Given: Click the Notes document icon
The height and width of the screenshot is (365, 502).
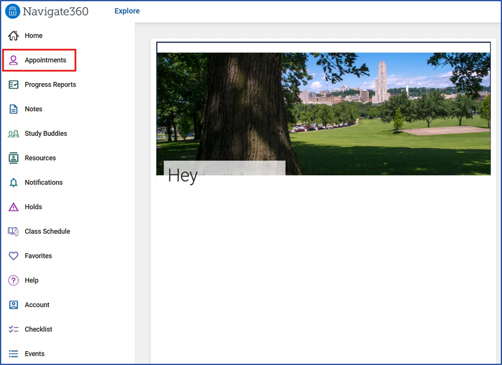Looking at the screenshot, I should click(13, 109).
